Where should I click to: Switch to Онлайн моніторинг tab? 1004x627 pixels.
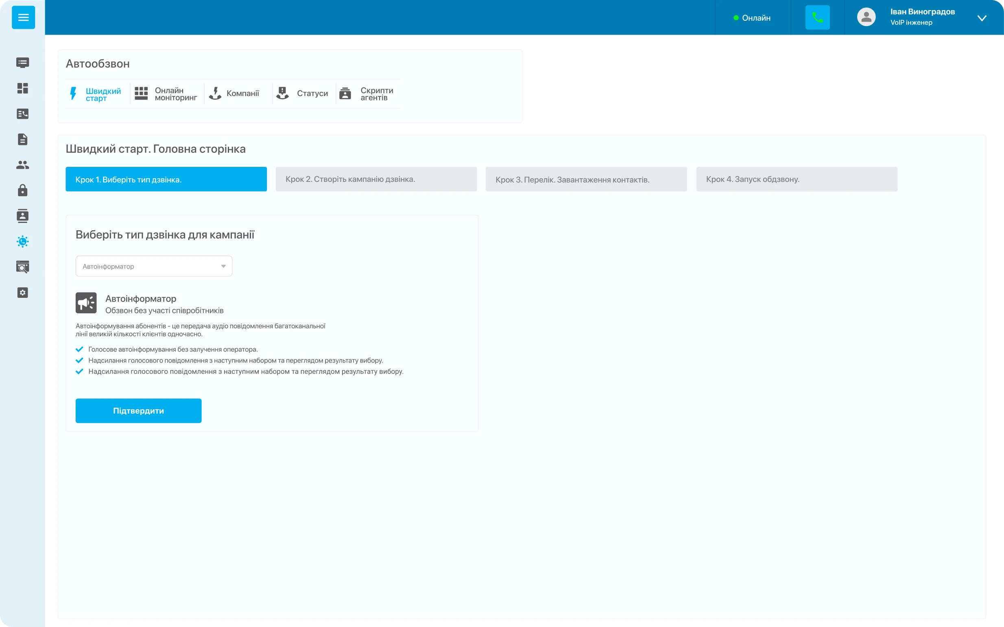[x=167, y=94]
